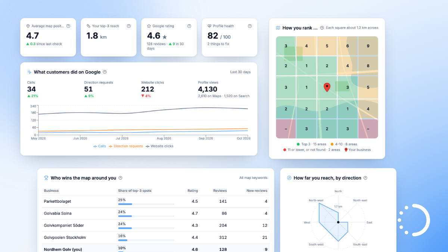The width and height of the screenshot is (448, 252).
Task: Click the grid square ranked 6
Action: point(348,46)
